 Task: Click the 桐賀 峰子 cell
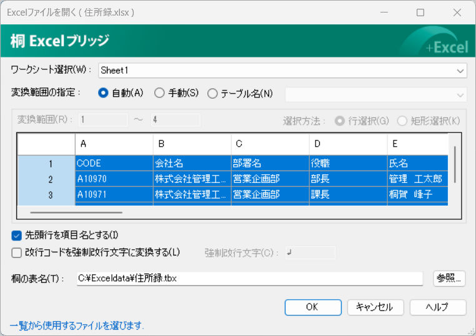coord(418,194)
